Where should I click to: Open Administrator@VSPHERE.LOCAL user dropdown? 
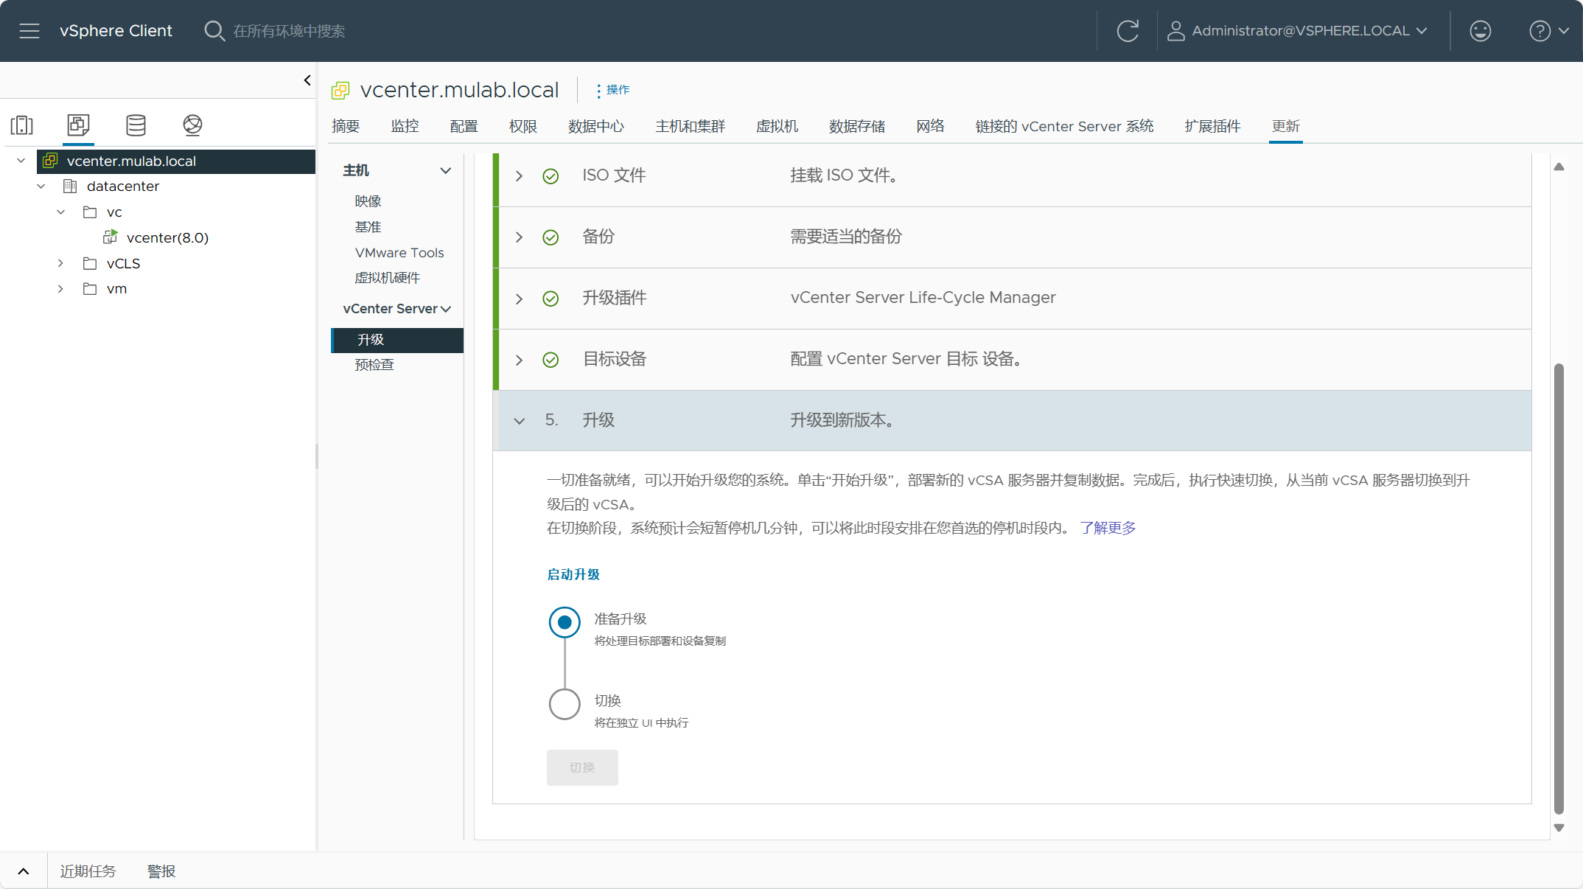1298,31
